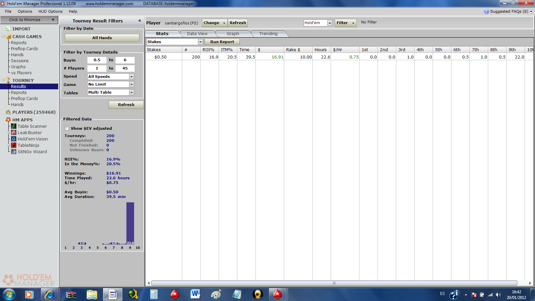Open the Tables Multi Table dropdown
The image size is (535, 301).
click(131, 92)
